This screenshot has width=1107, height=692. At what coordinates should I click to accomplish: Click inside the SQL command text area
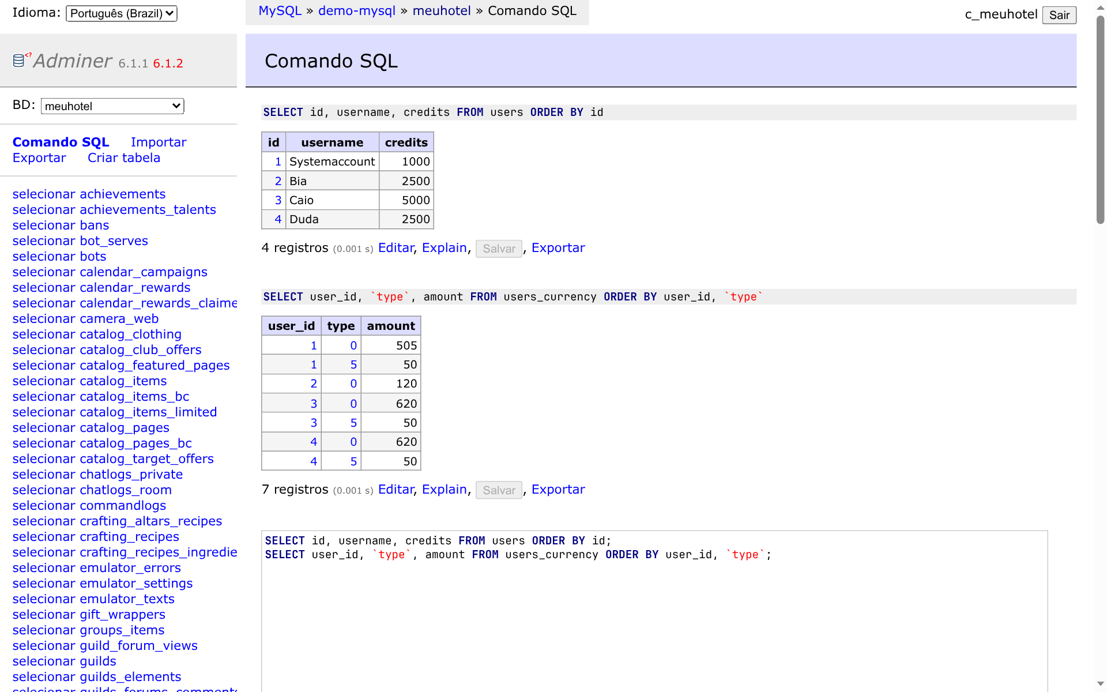(x=654, y=611)
